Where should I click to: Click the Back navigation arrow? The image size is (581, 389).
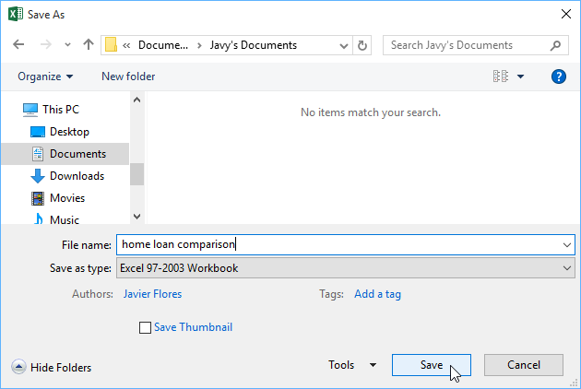coord(19,45)
